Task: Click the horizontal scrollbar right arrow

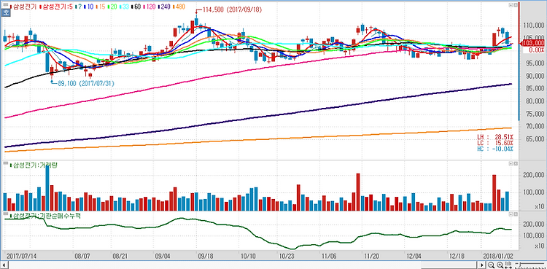Action: [482, 265]
